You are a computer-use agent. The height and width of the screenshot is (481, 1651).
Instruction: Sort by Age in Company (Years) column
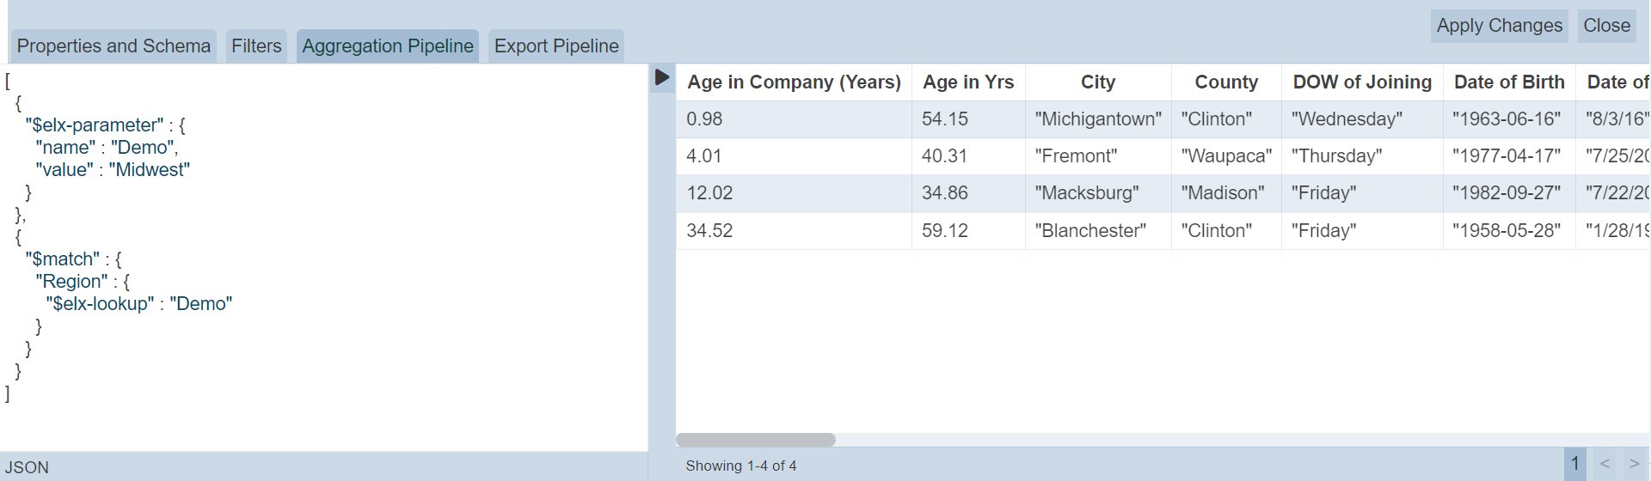[794, 82]
